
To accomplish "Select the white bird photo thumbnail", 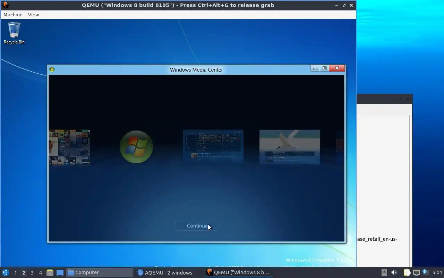I will pos(290,146).
